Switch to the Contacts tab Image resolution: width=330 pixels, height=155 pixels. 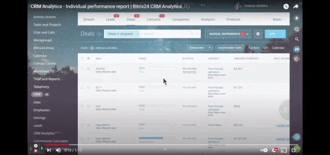[154, 19]
